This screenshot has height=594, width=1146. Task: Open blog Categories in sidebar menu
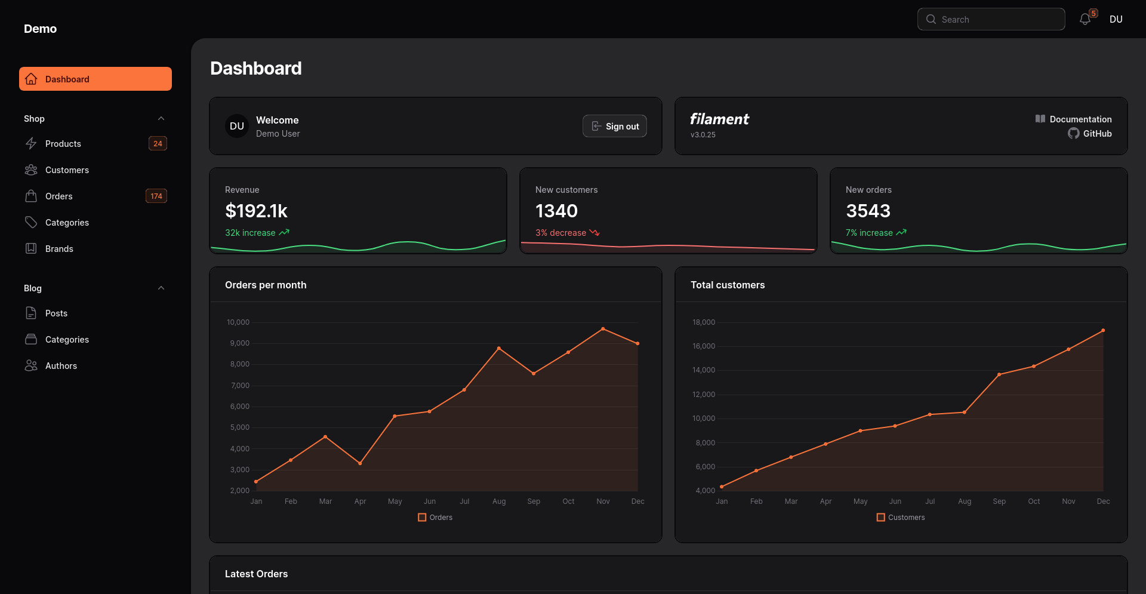pos(67,340)
